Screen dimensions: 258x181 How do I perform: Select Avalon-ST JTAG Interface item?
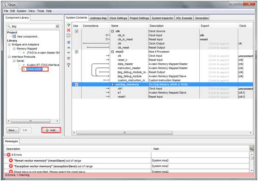coord(43,65)
